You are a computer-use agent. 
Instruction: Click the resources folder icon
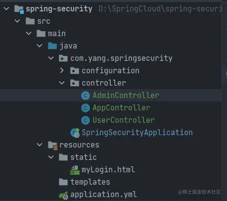(x=52, y=146)
